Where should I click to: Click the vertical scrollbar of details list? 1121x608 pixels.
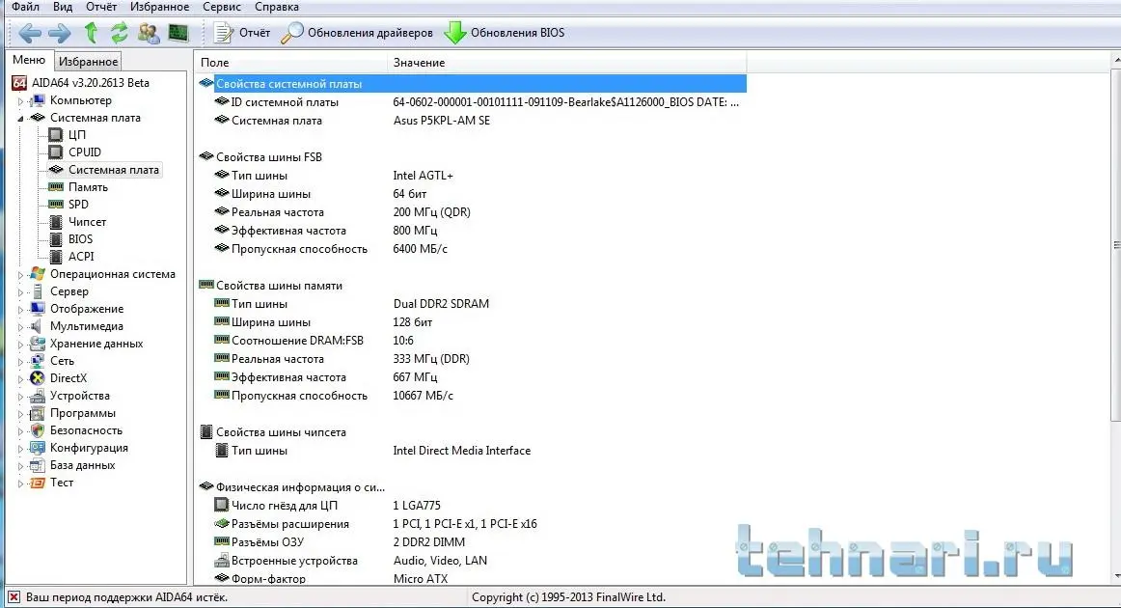[1116, 245]
